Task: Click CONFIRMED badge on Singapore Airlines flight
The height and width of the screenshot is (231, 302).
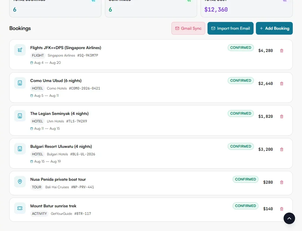Action: click(241, 48)
